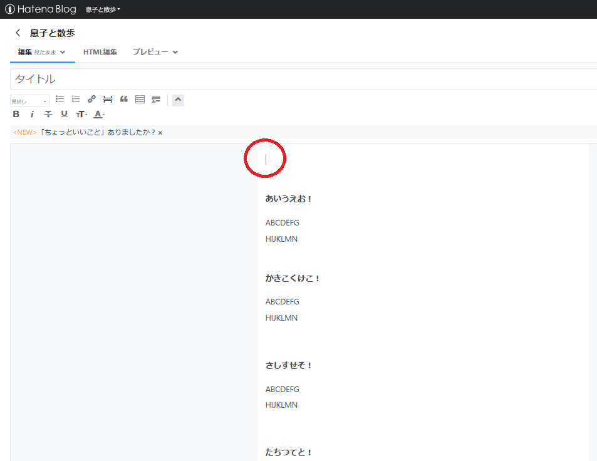This screenshot has height=461, width=597.
Task: Open the 見出し heading style dropdown
Action: pos(29,100)
